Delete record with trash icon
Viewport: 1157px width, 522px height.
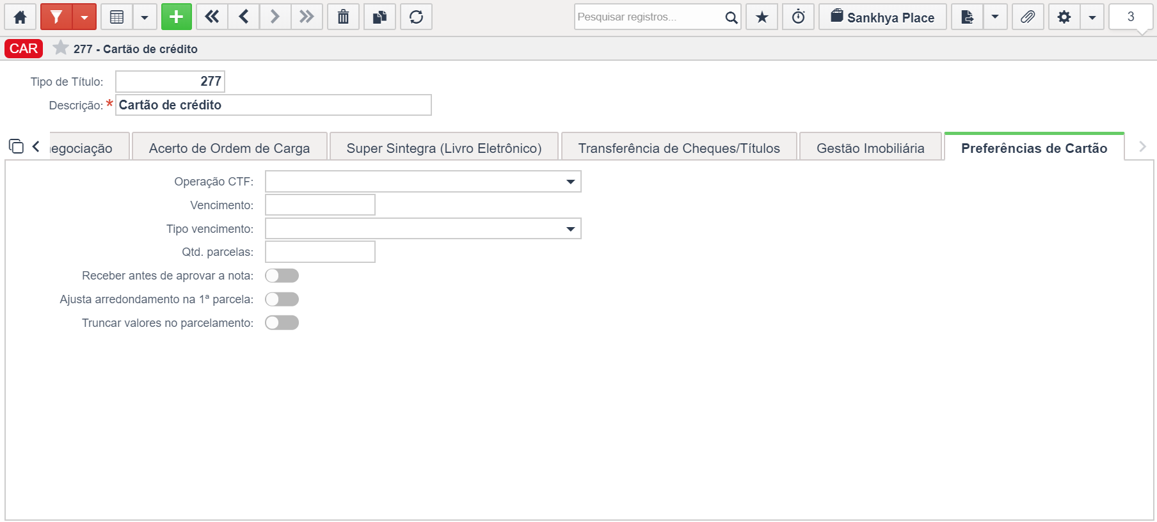tap(343, 17)
